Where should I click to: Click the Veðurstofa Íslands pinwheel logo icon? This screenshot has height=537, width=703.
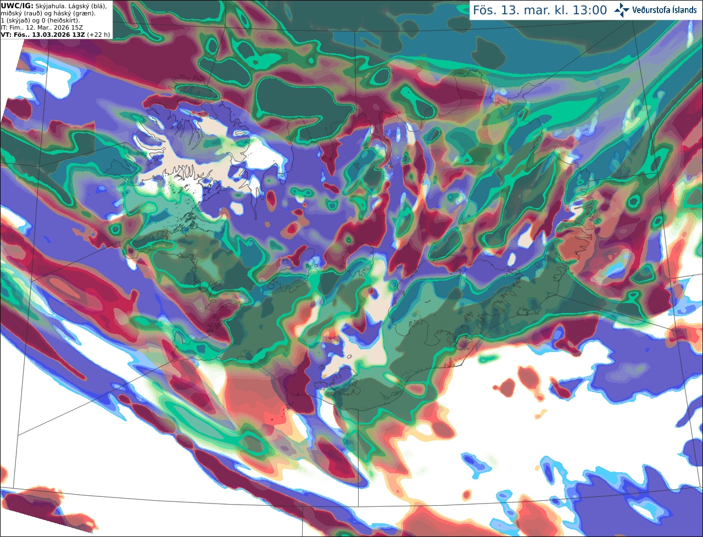click(622, 10)
